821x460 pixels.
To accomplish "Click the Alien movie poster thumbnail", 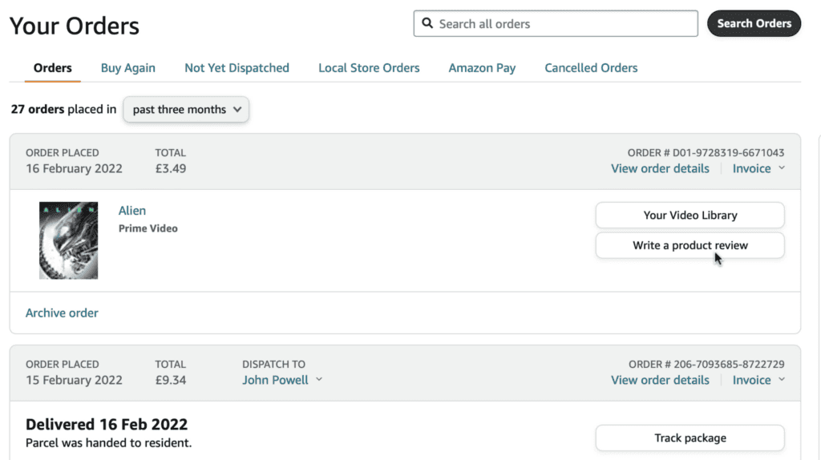I will click(x=68, y=240).
